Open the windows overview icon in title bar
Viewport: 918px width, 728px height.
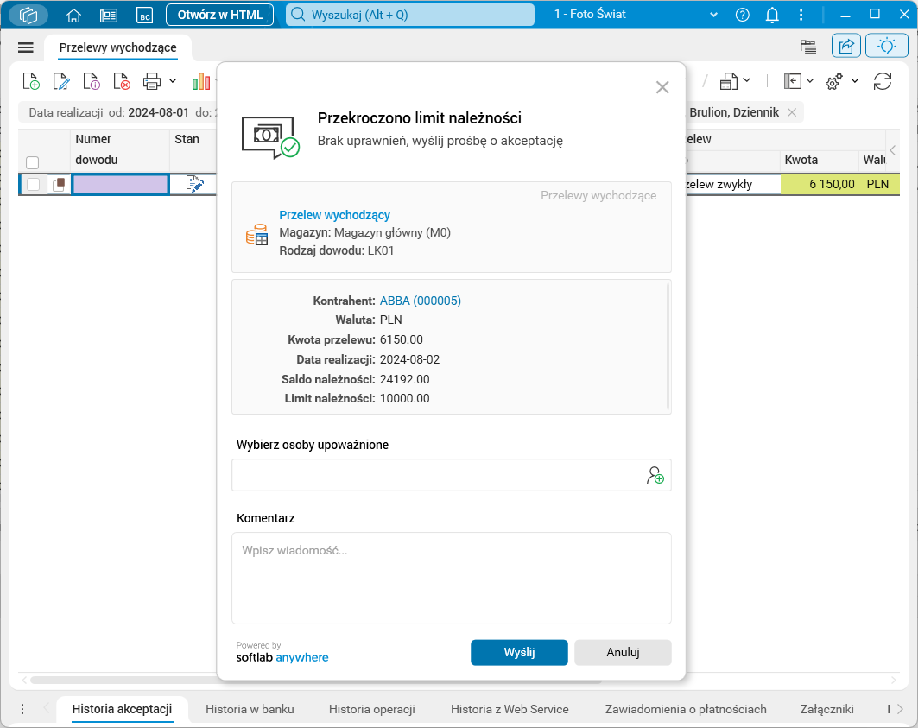(x=28, y=15)
